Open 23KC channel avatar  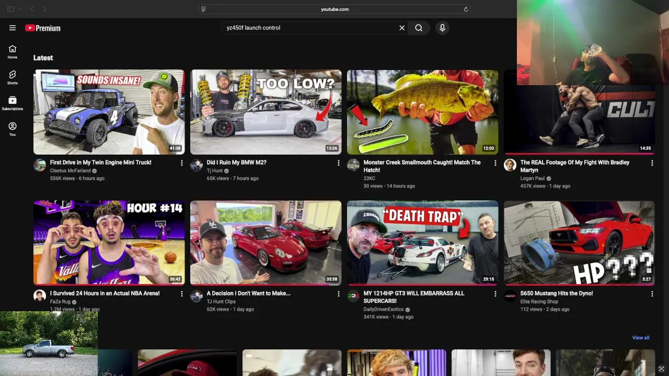coord(353,166)
